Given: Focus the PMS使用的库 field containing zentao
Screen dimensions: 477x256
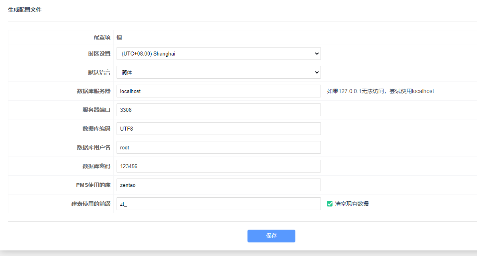Looking at the screenshot, I should pos(218,185).
